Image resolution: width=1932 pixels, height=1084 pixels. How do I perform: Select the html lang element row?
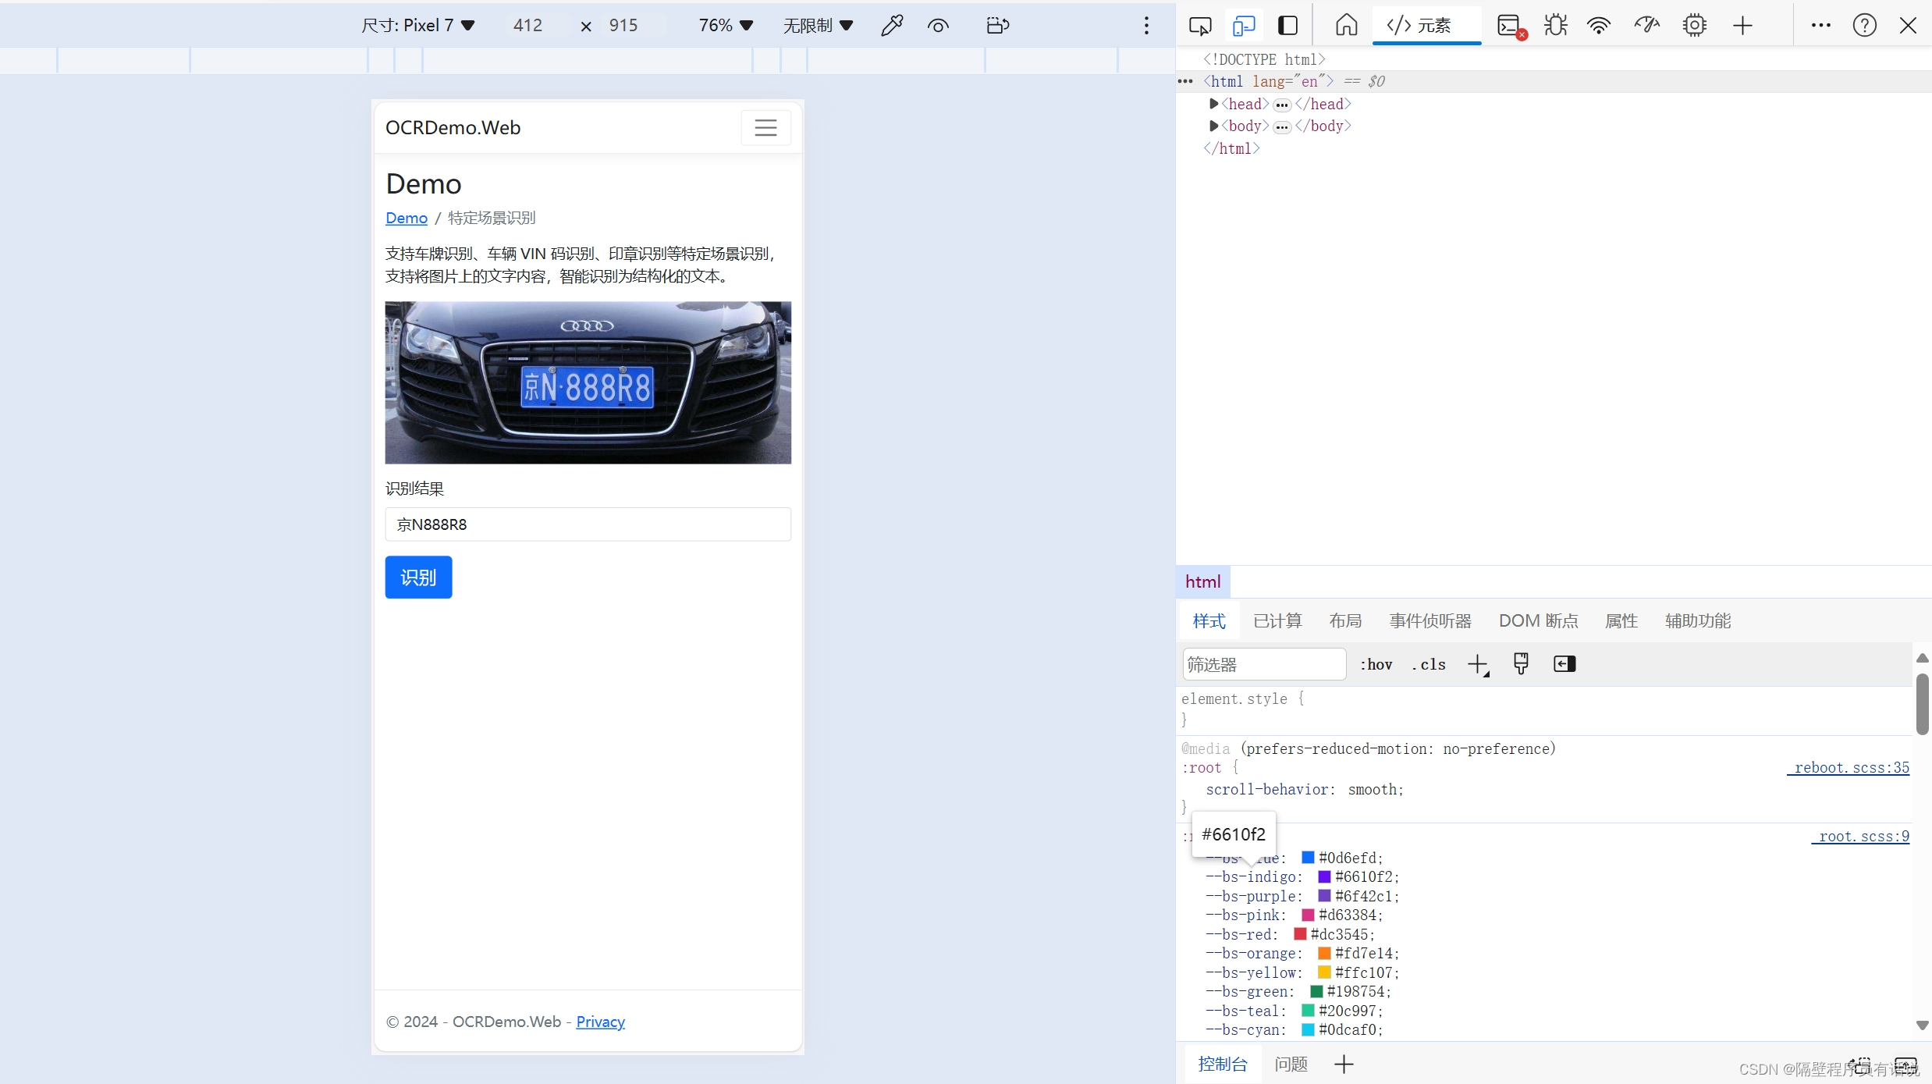click(1553, 81)
